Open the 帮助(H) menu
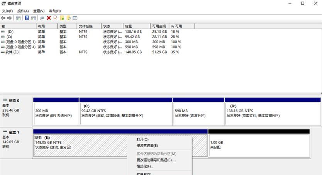The image size is (322, 175). click(x=55, y=11)
